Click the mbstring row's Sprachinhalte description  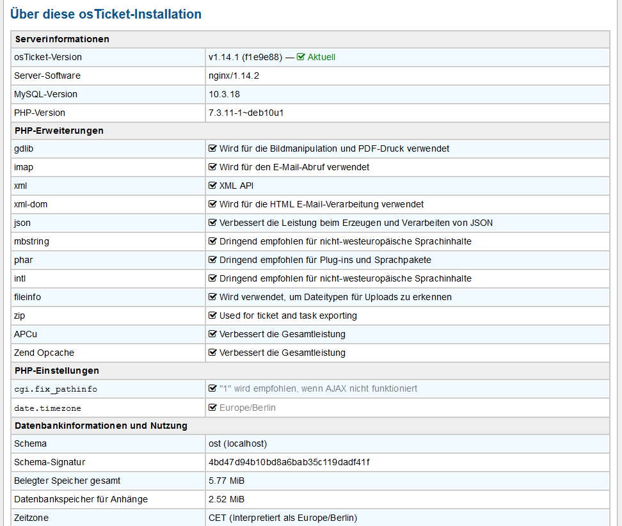[346, 241]
